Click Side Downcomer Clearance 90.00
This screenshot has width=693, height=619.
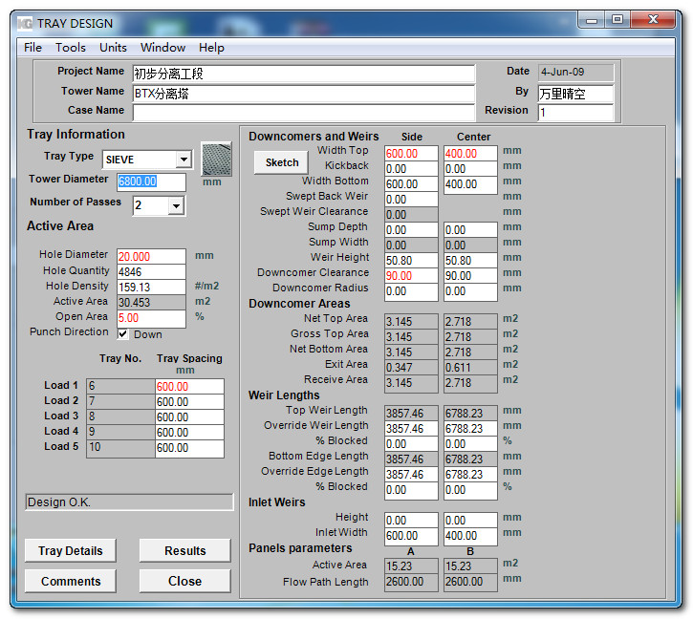411,276
